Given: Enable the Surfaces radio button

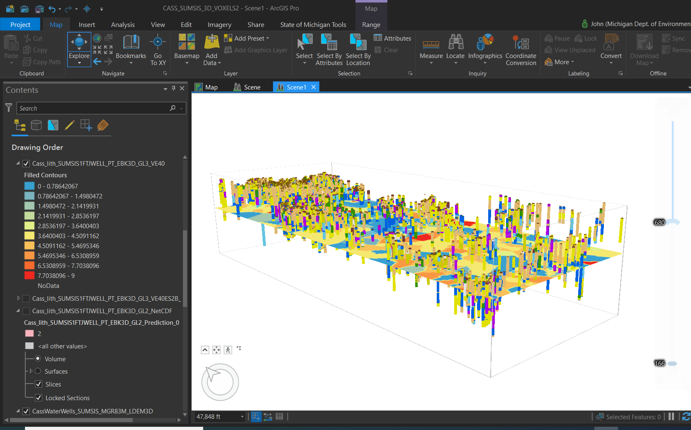Looking at the screenshot, I should [x=38, y=371].
